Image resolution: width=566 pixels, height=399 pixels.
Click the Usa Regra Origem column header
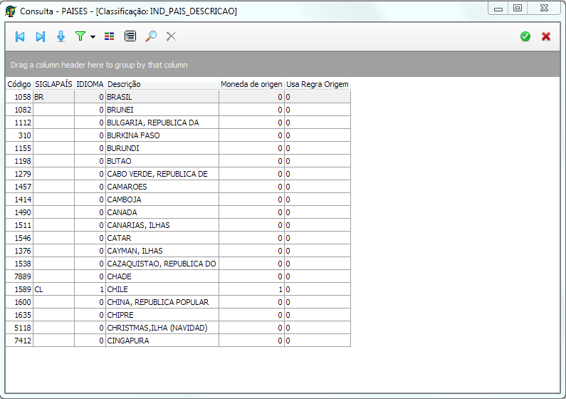point(317,84)
